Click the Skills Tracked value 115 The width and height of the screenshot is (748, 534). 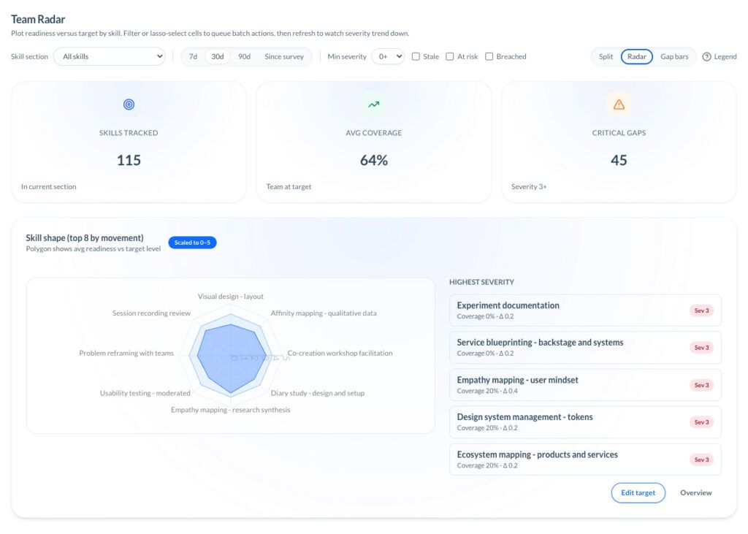pos(129,160)
